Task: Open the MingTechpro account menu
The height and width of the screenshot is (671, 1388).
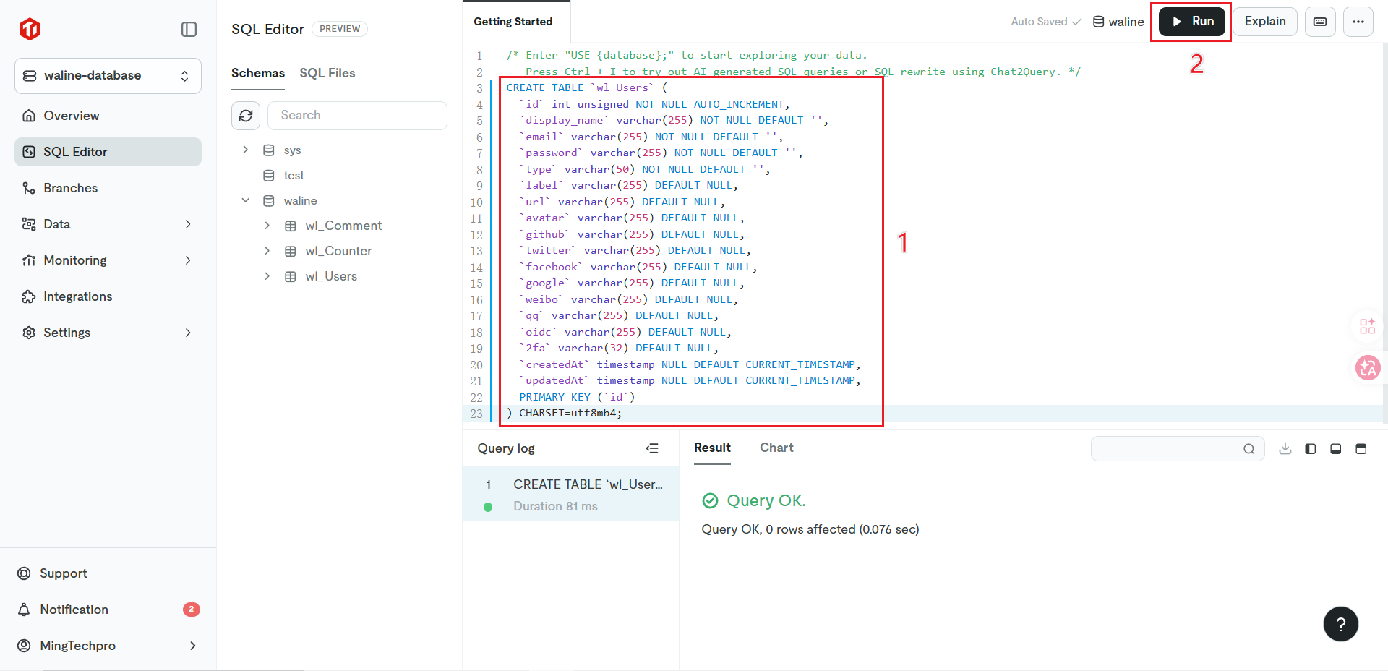Action: coord(108,646)
